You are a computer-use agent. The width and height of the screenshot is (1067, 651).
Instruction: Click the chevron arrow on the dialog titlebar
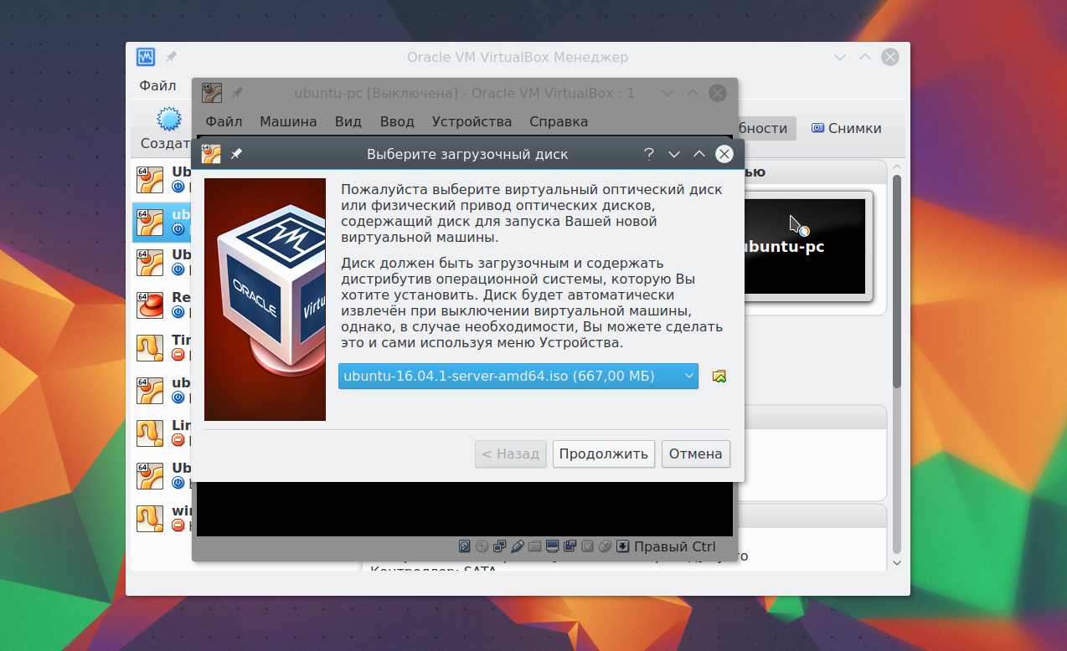pos(673,153)
